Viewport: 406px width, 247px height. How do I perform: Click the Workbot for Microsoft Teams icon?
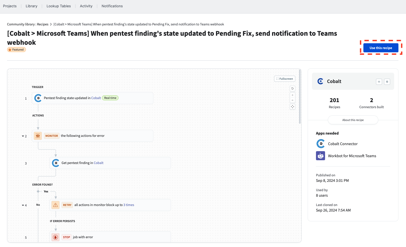tap(321, 156)
